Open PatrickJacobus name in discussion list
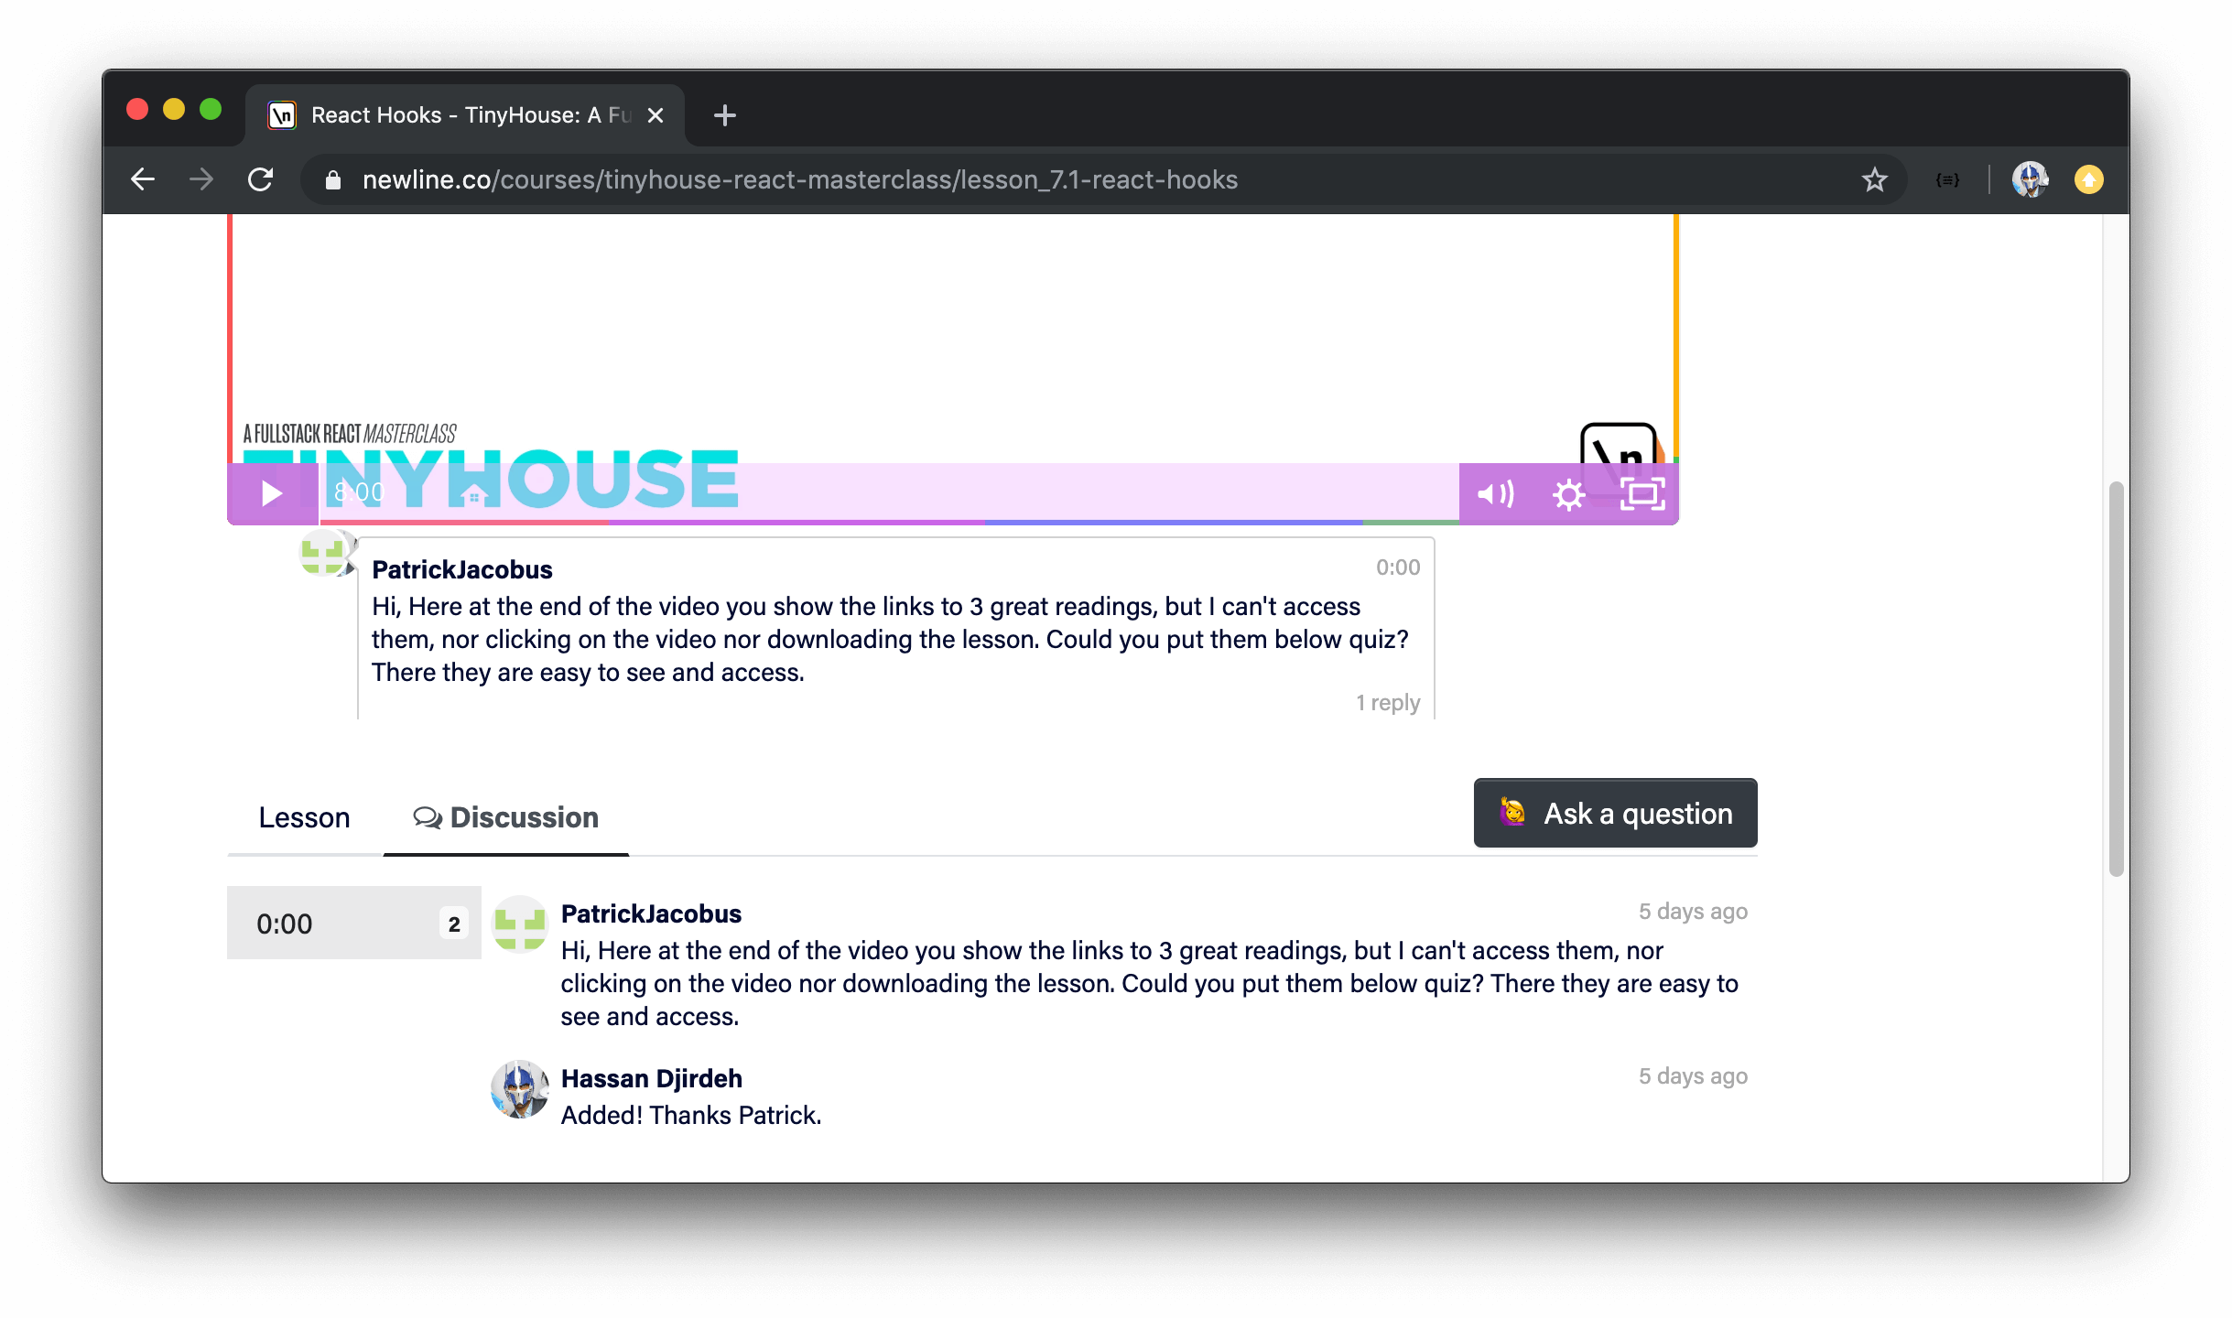Image resolution: width=2232 pixels, height=1318 pixels. (651, 913)
